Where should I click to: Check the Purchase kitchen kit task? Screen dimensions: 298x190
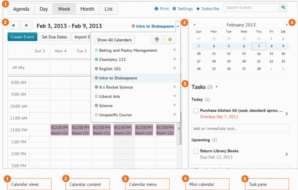pyautogui.click(x=195, y=111)
